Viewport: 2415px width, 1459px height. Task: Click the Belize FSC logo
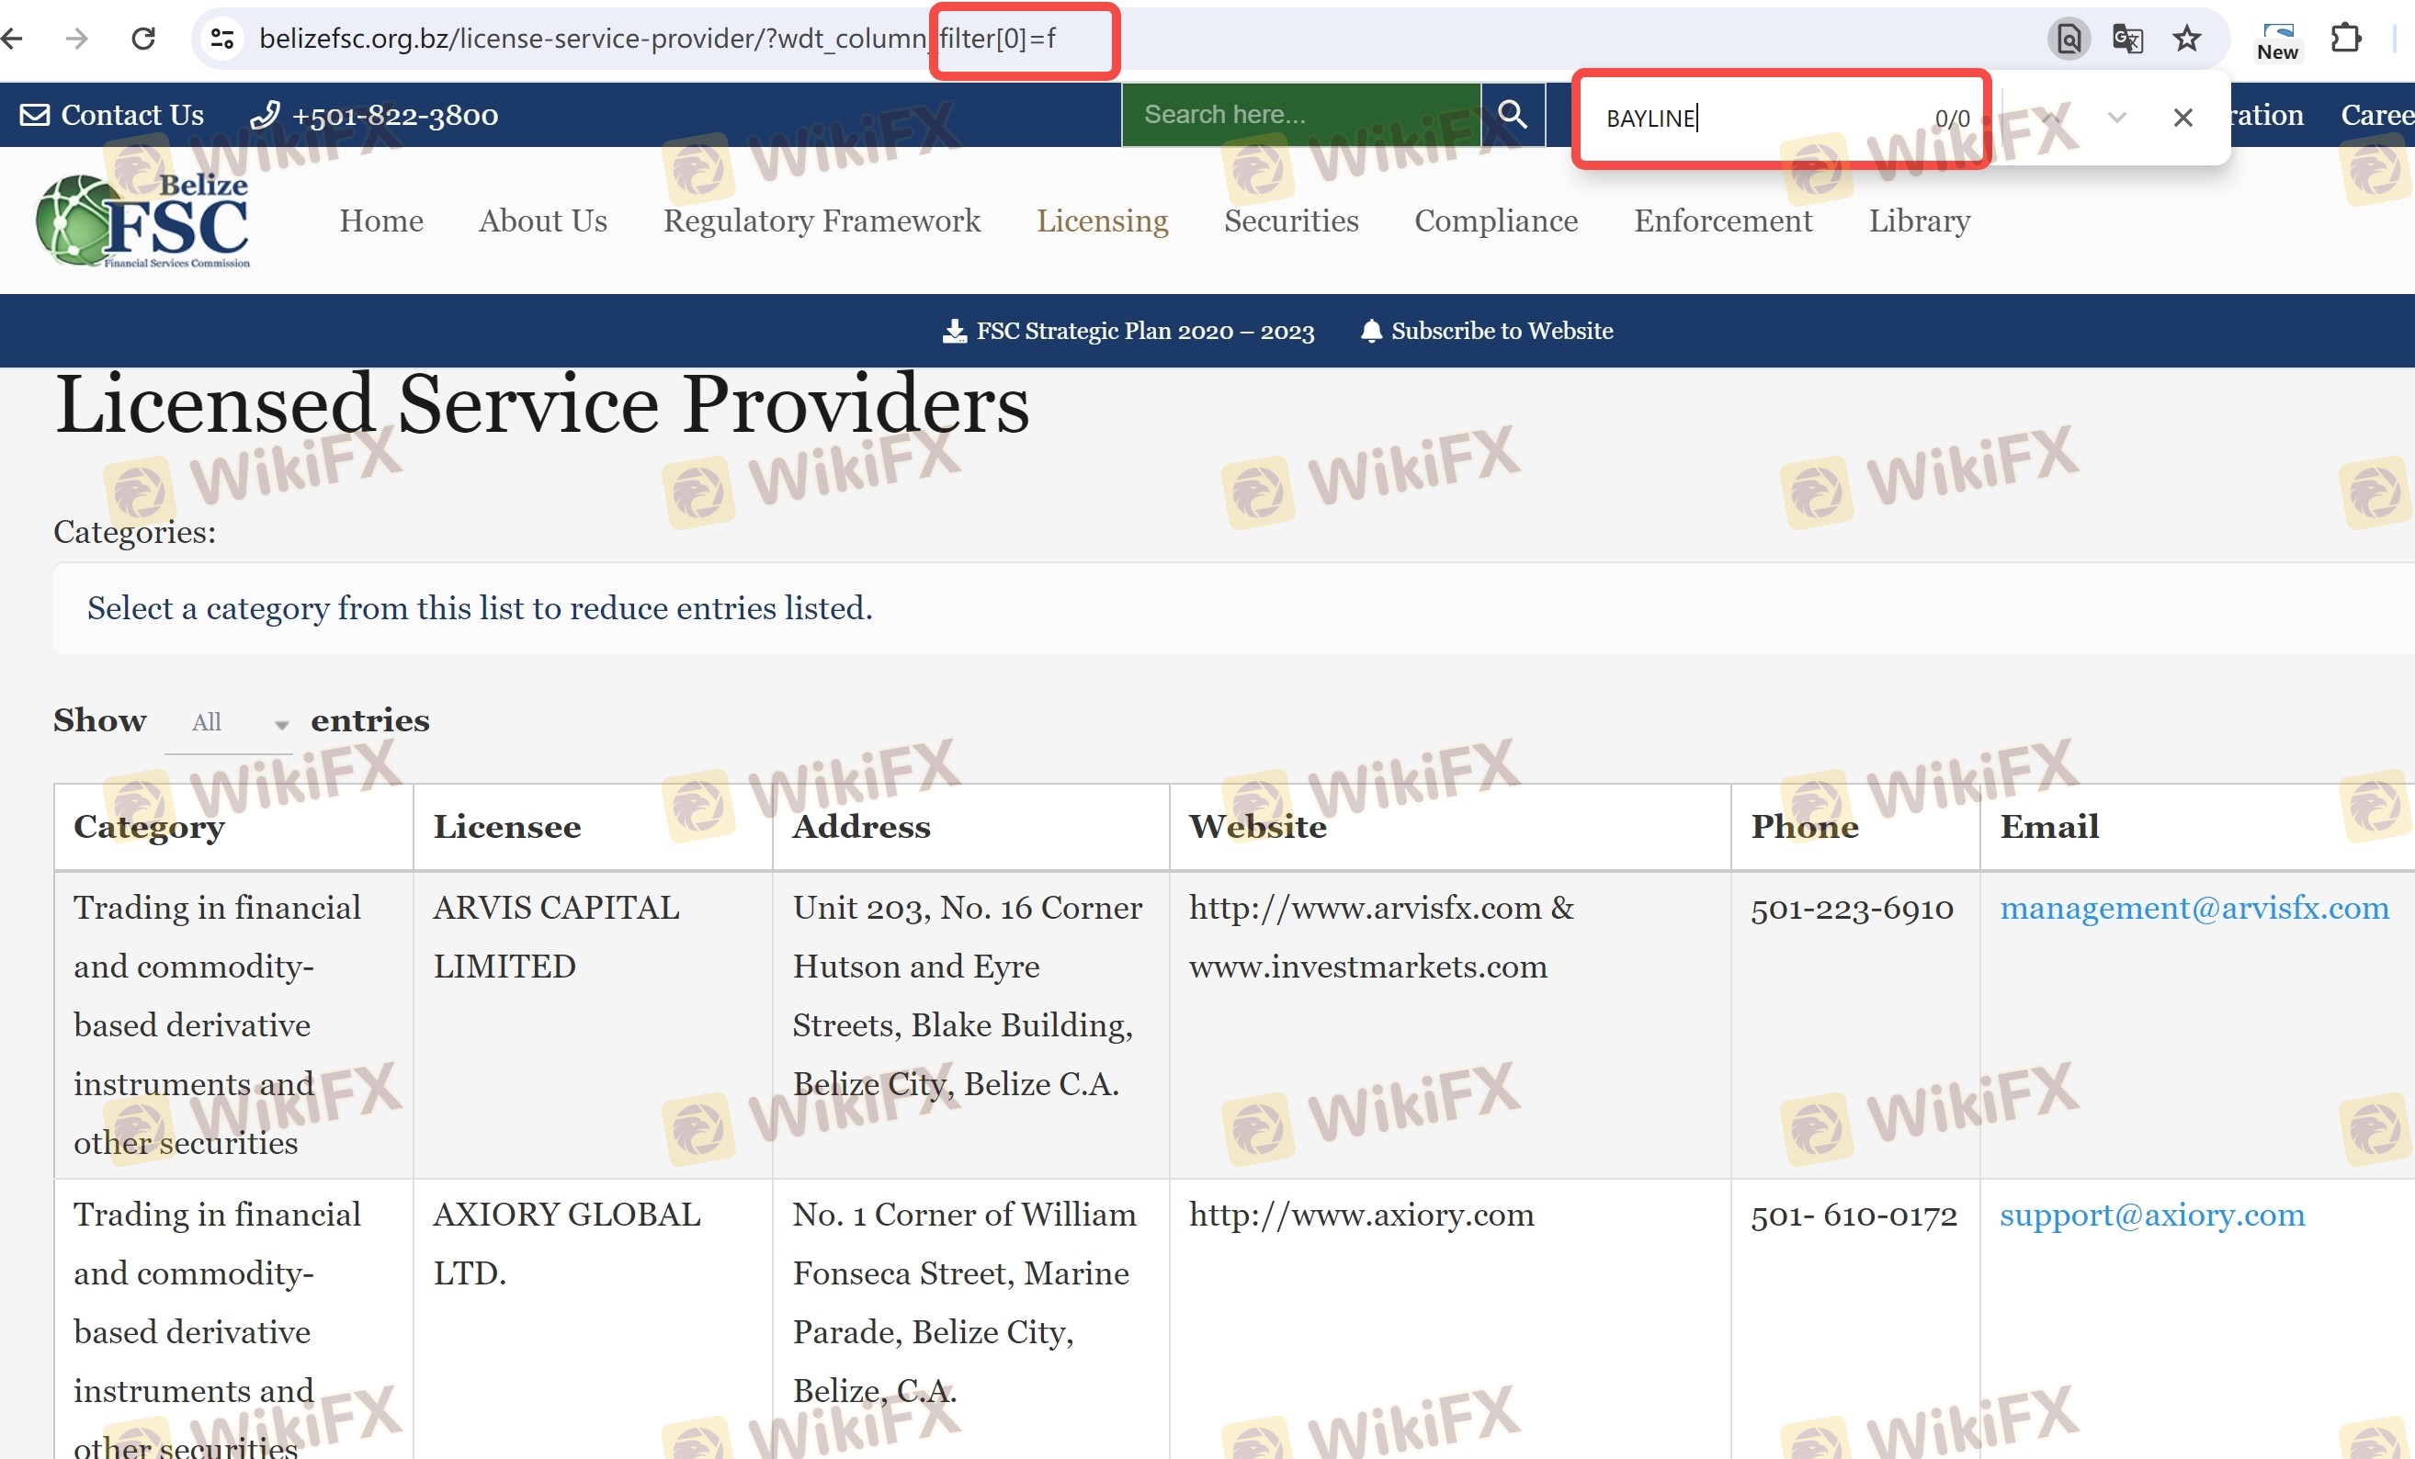pos(143,221)
